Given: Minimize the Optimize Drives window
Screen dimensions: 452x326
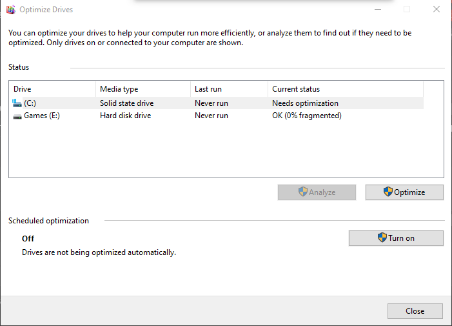Looking at the screenshot, I should 378,10.
